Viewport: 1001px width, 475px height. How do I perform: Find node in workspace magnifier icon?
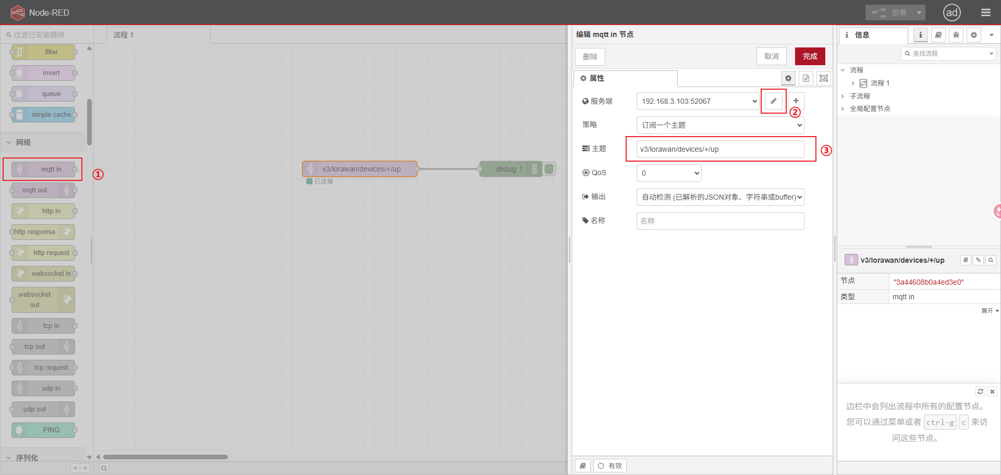point(991,260)
